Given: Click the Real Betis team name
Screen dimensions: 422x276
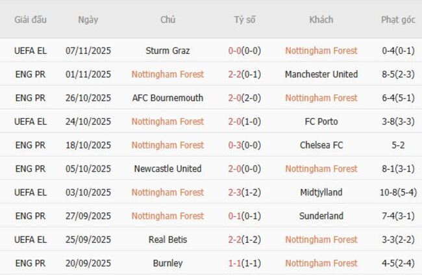Looking at the screenshot, I should pos(168,240).
